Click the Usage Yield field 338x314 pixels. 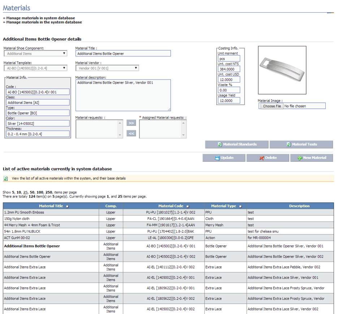pos(229,101)
